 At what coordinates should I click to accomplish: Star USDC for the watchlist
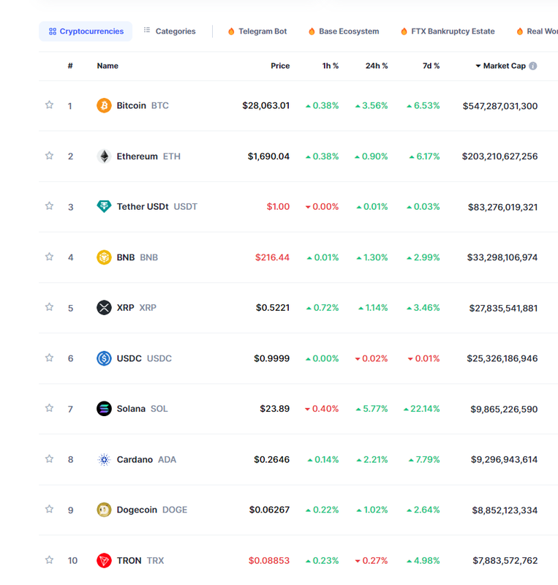(x=49, y=358)
